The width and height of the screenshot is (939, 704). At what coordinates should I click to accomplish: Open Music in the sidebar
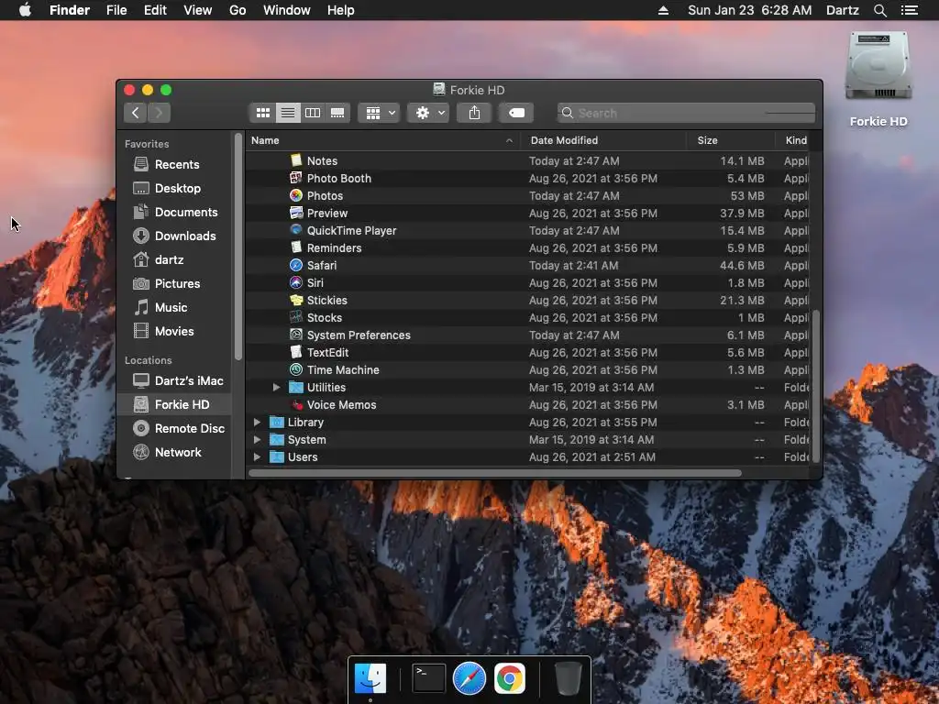coord(174,307)
